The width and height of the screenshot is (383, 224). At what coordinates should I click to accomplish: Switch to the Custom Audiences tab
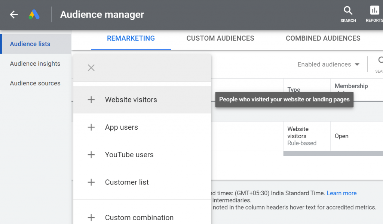[220, 38]
